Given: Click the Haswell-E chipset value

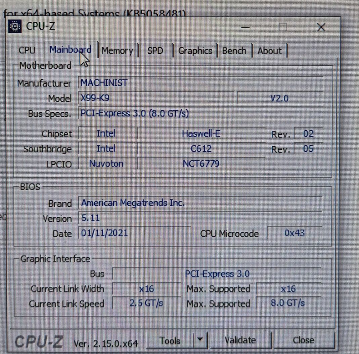Looking at the screenshot, I should click(201, 133).
